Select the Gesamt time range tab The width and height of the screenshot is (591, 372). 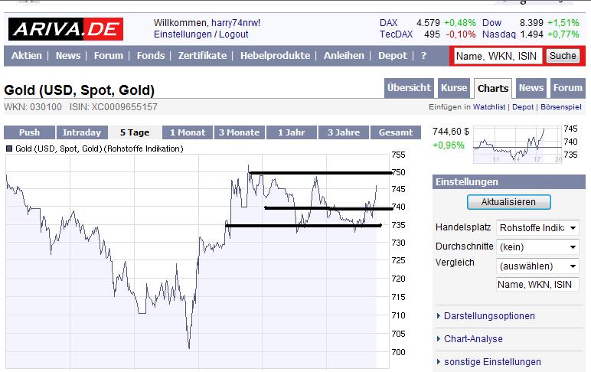(x=396, y=132)
